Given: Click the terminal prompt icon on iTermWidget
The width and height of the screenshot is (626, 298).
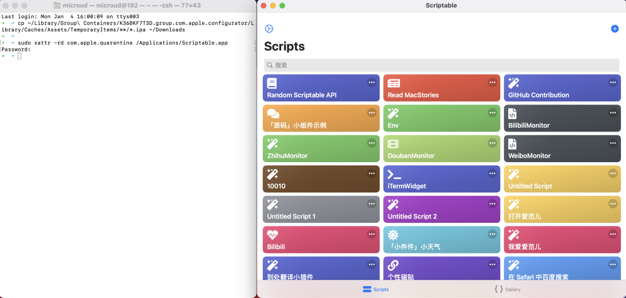Looking at the screenshot, I should coord(394,174).
